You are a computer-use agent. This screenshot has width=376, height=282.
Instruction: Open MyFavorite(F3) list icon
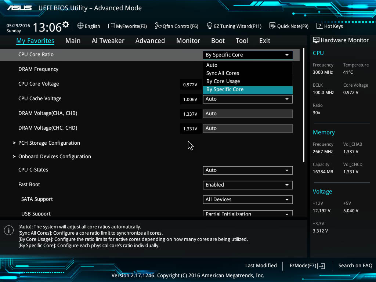tap(112, 26)
